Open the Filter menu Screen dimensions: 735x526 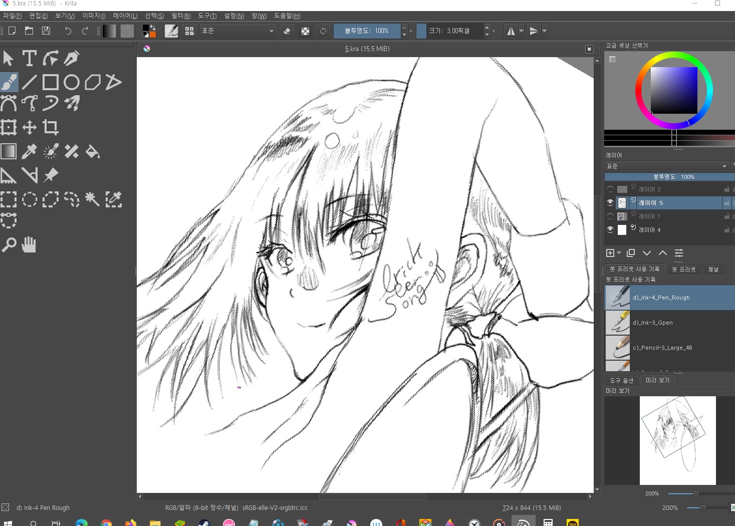180,16
